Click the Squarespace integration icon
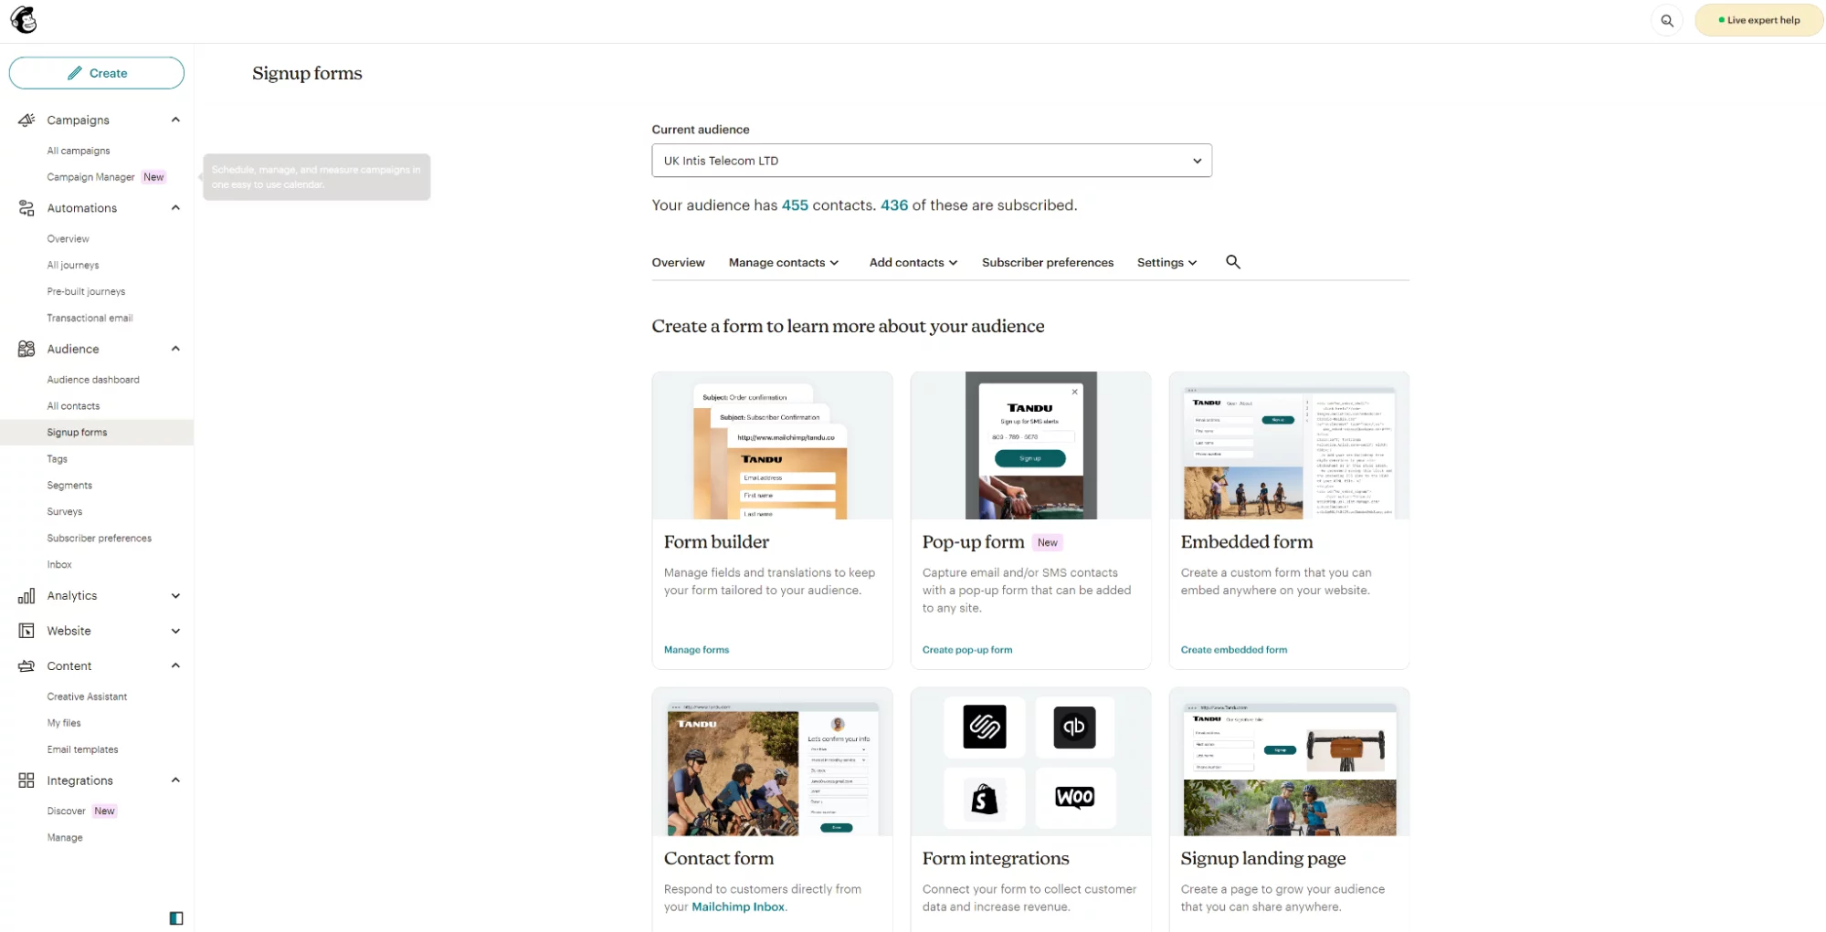1826x932 pixels. coord(984,727)
